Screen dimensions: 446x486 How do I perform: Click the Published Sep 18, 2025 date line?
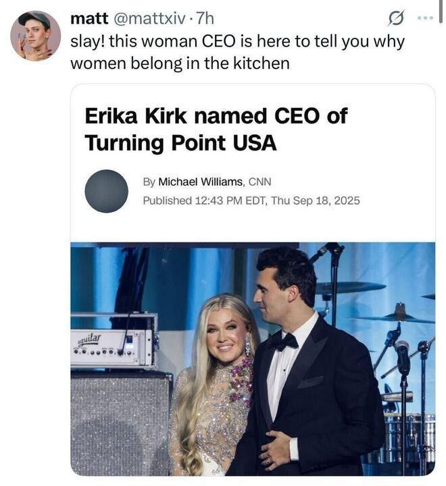coord(251,200)
